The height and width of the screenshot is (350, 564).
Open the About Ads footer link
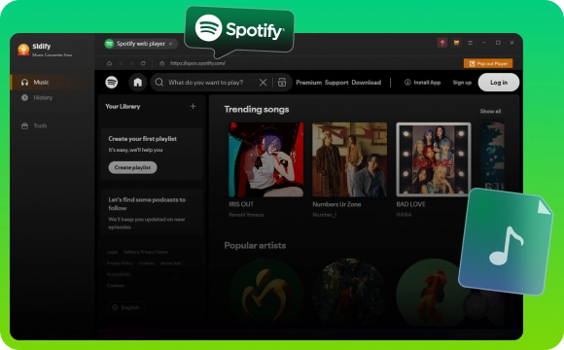[x=170, y=262]
